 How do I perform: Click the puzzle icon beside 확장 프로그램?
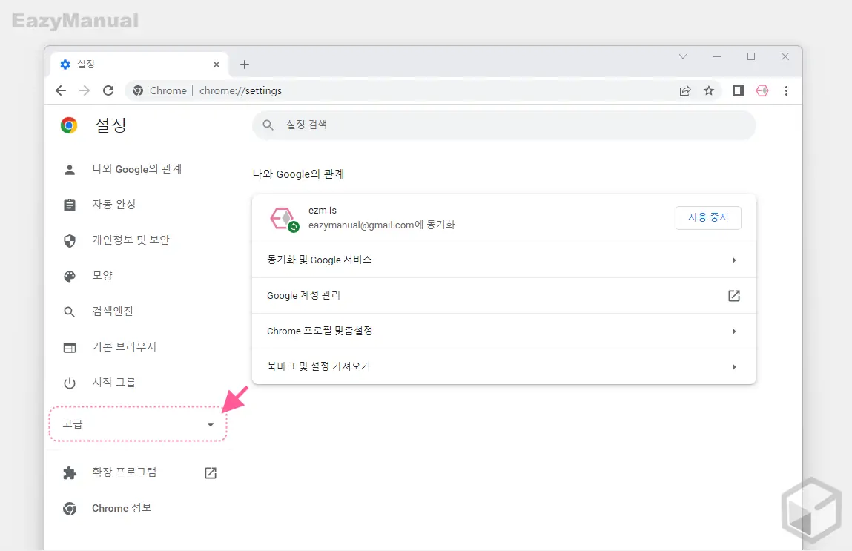tap(70, 473)
